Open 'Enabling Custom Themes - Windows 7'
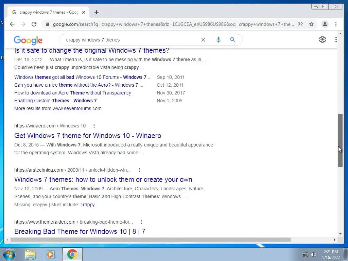This screenshot has width=348, height=261. (55, 101)
